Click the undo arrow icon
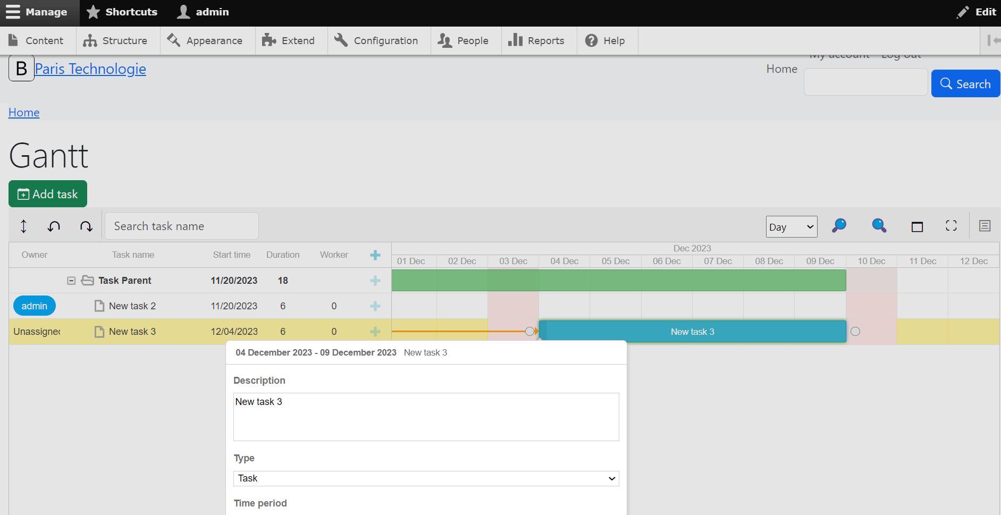Viewport: 1001px width, 515px height. (54, 226)
